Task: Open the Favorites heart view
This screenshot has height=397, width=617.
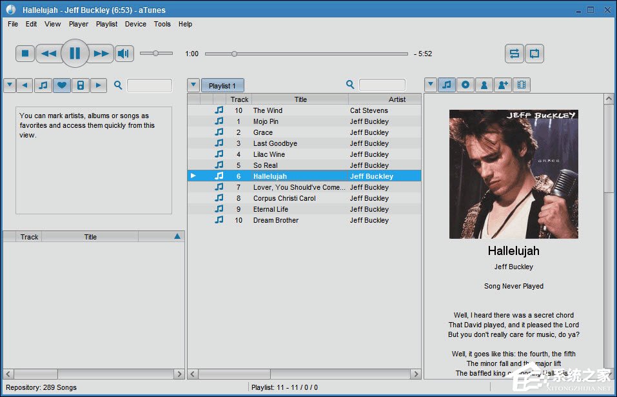Action: coord(62,85)
